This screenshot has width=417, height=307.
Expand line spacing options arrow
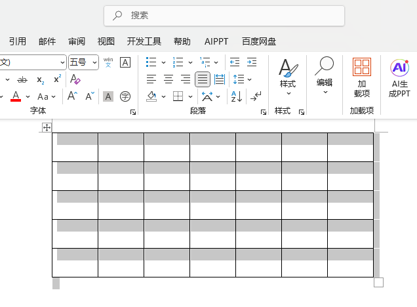click(x=249, y=79)
